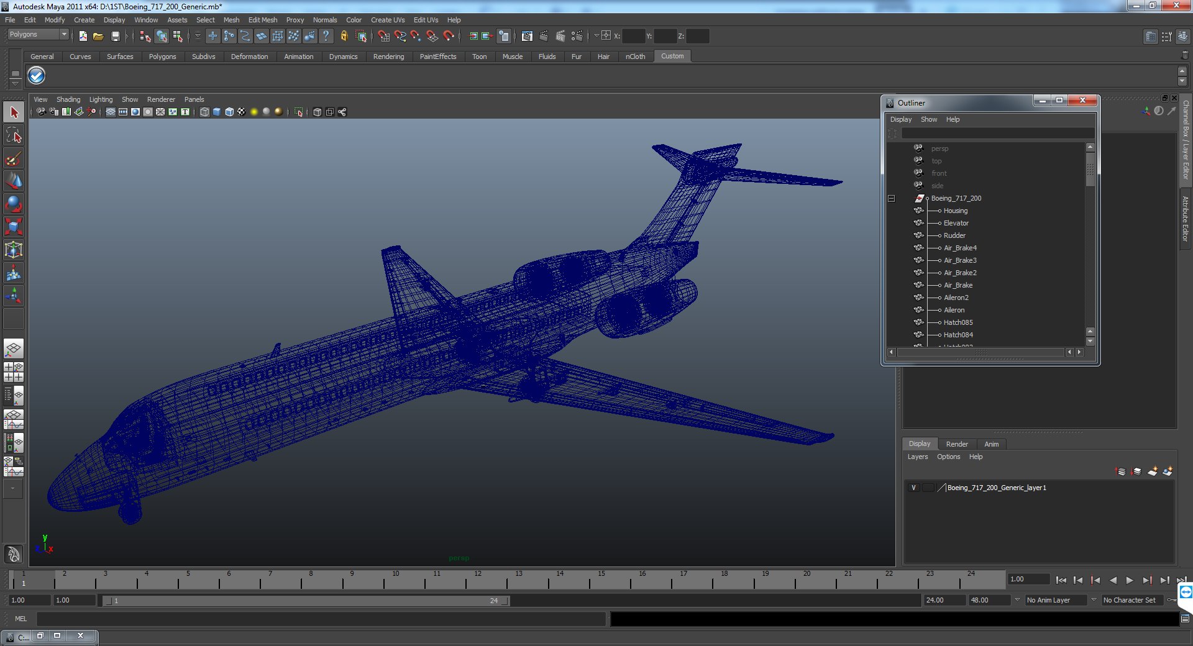Screen dimensions: 1193x646
Task: Toggle smooth shade all cube in viewport
Action: 217,112
